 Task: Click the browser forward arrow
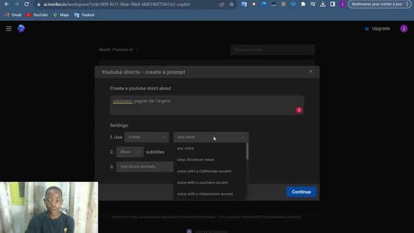(x=17, y=5)
